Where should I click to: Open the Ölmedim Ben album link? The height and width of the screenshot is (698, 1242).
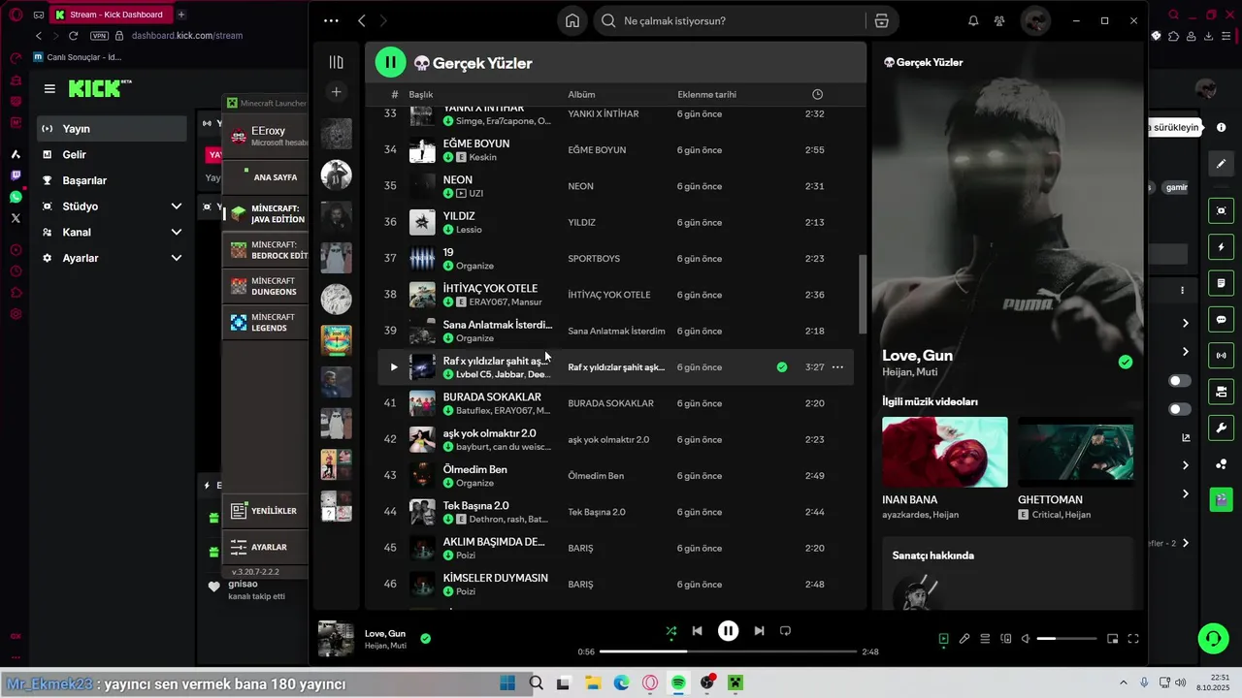[596, 476]
